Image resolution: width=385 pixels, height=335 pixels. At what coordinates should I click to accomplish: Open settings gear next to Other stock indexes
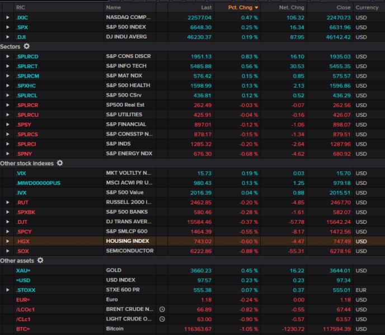[60, 163]
